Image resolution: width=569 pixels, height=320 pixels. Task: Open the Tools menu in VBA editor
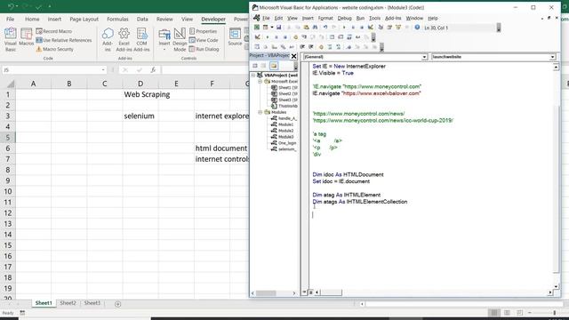pyautogui.click(x=374, y=18)
